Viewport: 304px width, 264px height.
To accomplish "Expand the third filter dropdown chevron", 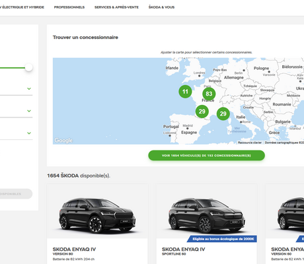I will coord(29,133).
